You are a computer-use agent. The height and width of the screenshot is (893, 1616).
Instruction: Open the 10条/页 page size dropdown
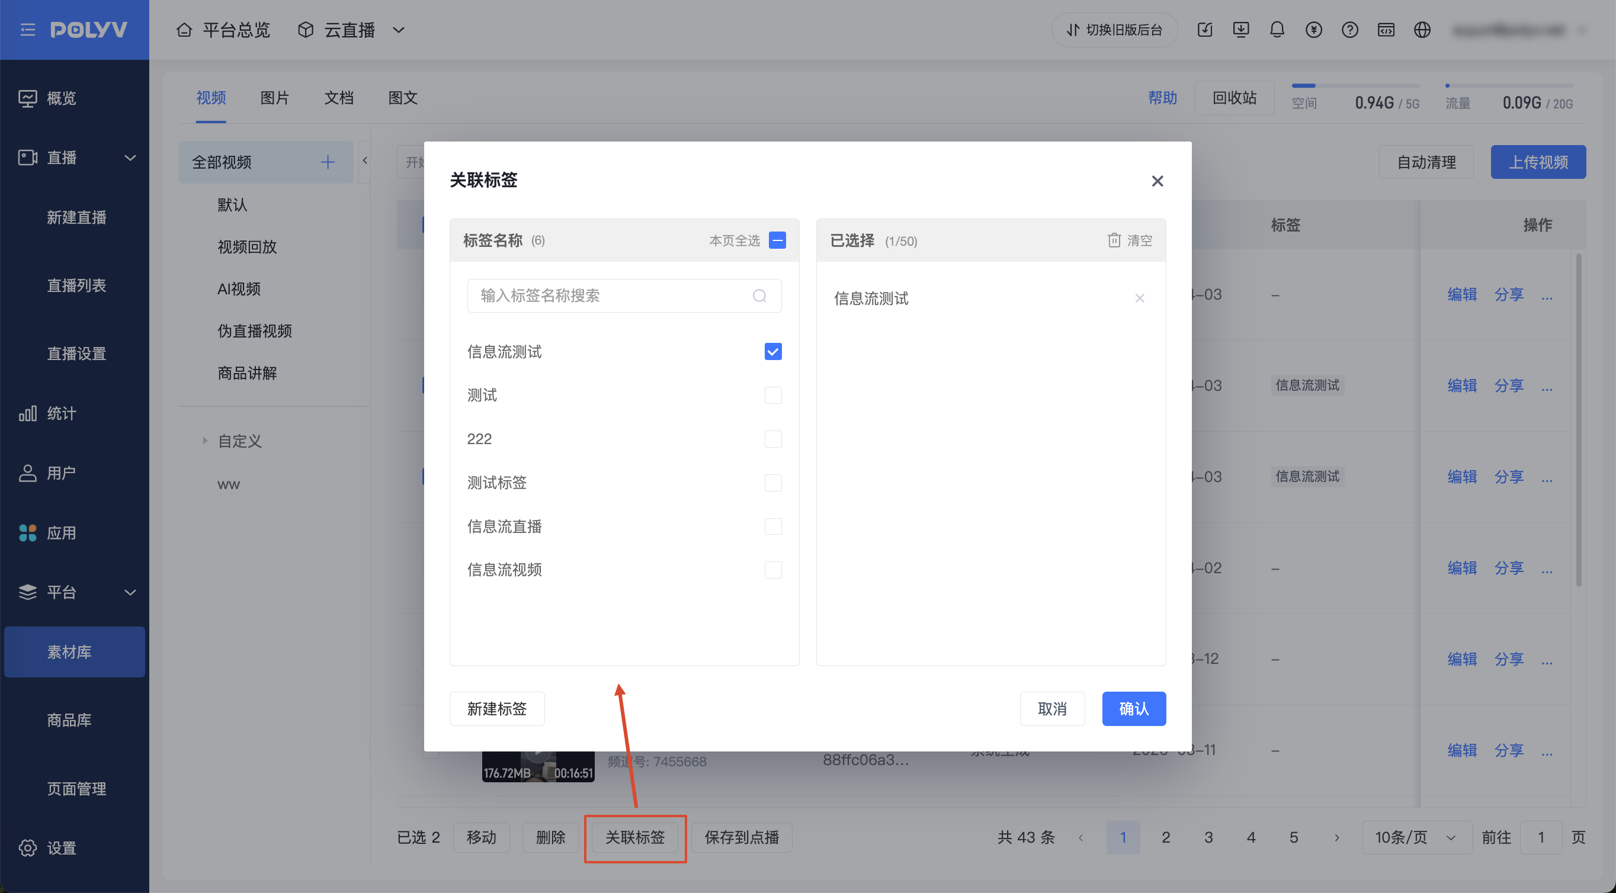[1416, 837]
